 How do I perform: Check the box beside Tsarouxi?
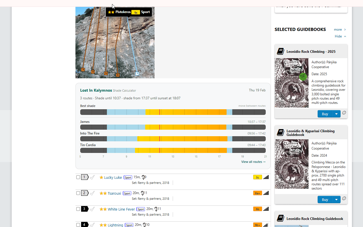pos(78,193)
